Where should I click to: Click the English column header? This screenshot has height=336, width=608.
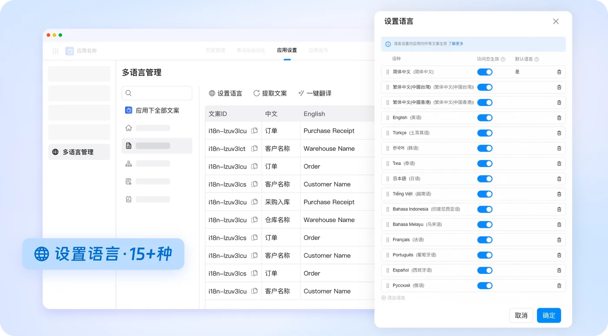[x=314, y=114]
